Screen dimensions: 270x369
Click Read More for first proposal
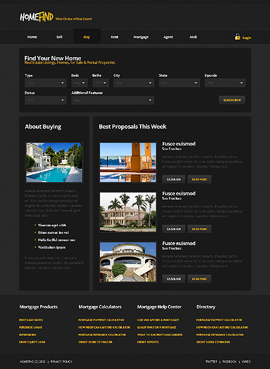tap(199, 179)
